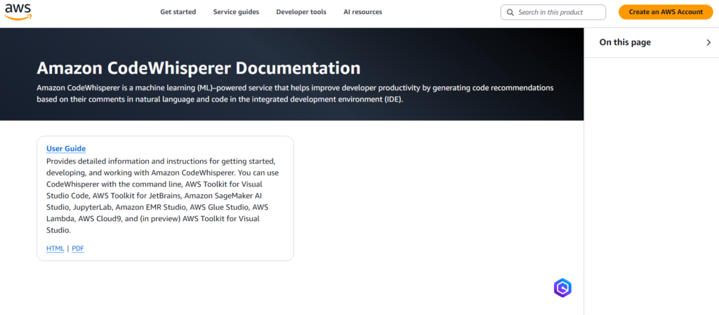
Task: Click the 'Provides detailed information' description paragraph
Action: tap(163, 196)
